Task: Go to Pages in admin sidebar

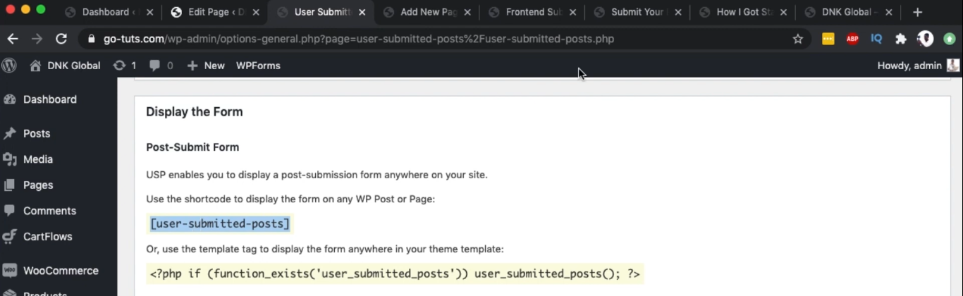Action: (x=38, y=185)
